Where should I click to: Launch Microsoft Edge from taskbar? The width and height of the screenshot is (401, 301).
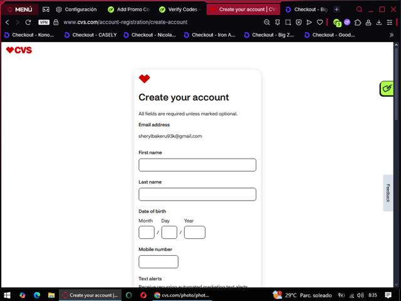37,295
